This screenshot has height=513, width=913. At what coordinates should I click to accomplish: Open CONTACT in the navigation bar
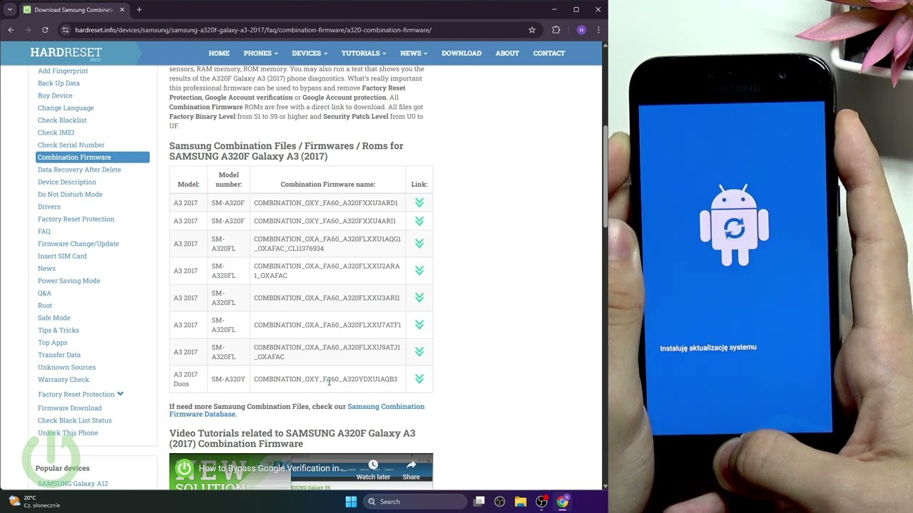tap(549, 53)
